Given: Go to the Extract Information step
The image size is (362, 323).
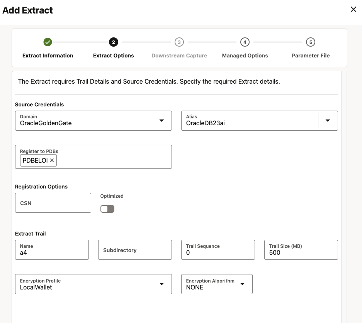Looking at the screenshot, I should pos(48,56).
